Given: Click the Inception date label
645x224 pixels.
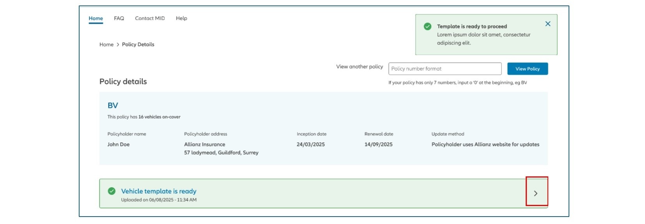Looking at the screenshot, I should (312, 134).
